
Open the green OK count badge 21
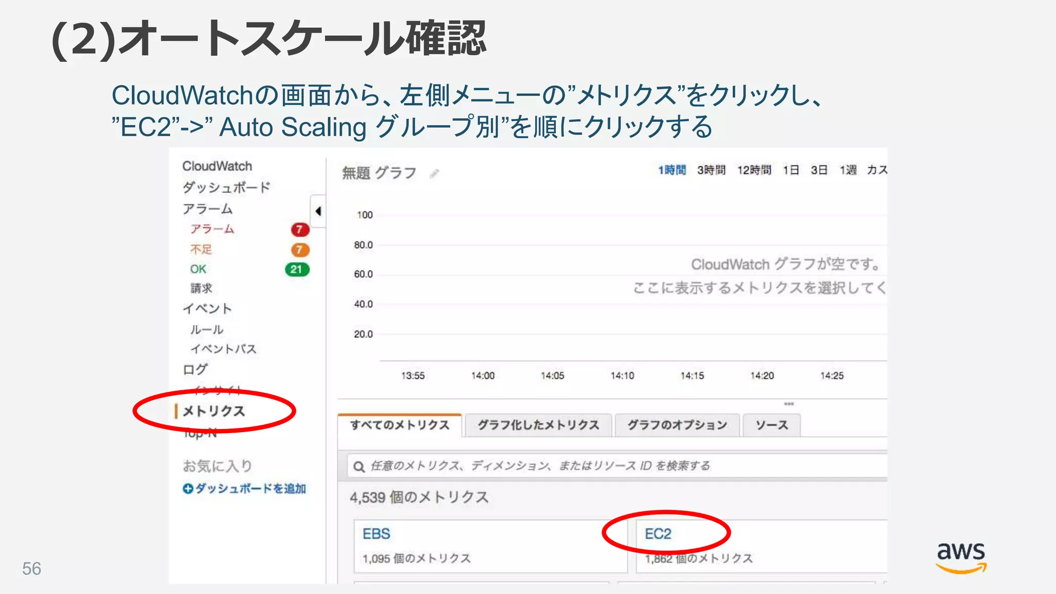pos(297,269)
